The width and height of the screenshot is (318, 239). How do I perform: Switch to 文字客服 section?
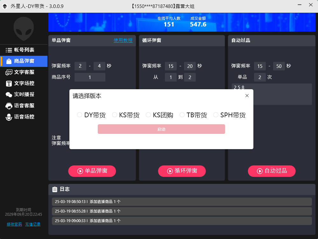pyautogui.click(x=24, y=72)
